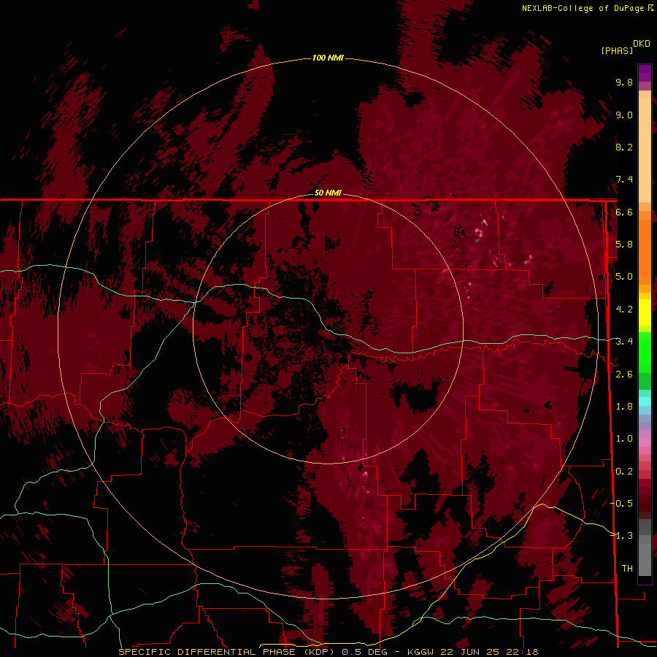Click the 0.2 value on the color scale
The image size is (657, 657).
(x=624, y=472)
